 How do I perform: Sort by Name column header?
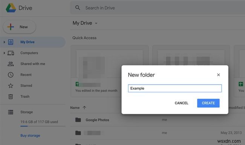pyautogui.click(x=75, y=108)
